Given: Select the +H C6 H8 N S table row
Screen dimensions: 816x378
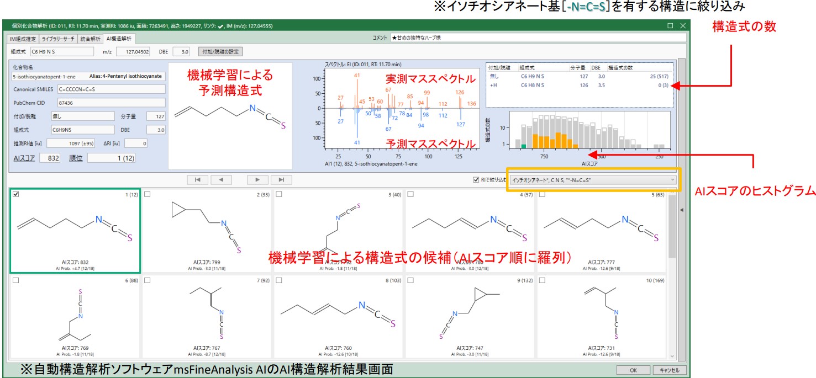Looking at the screenshot, I should [x=579, y=85].
